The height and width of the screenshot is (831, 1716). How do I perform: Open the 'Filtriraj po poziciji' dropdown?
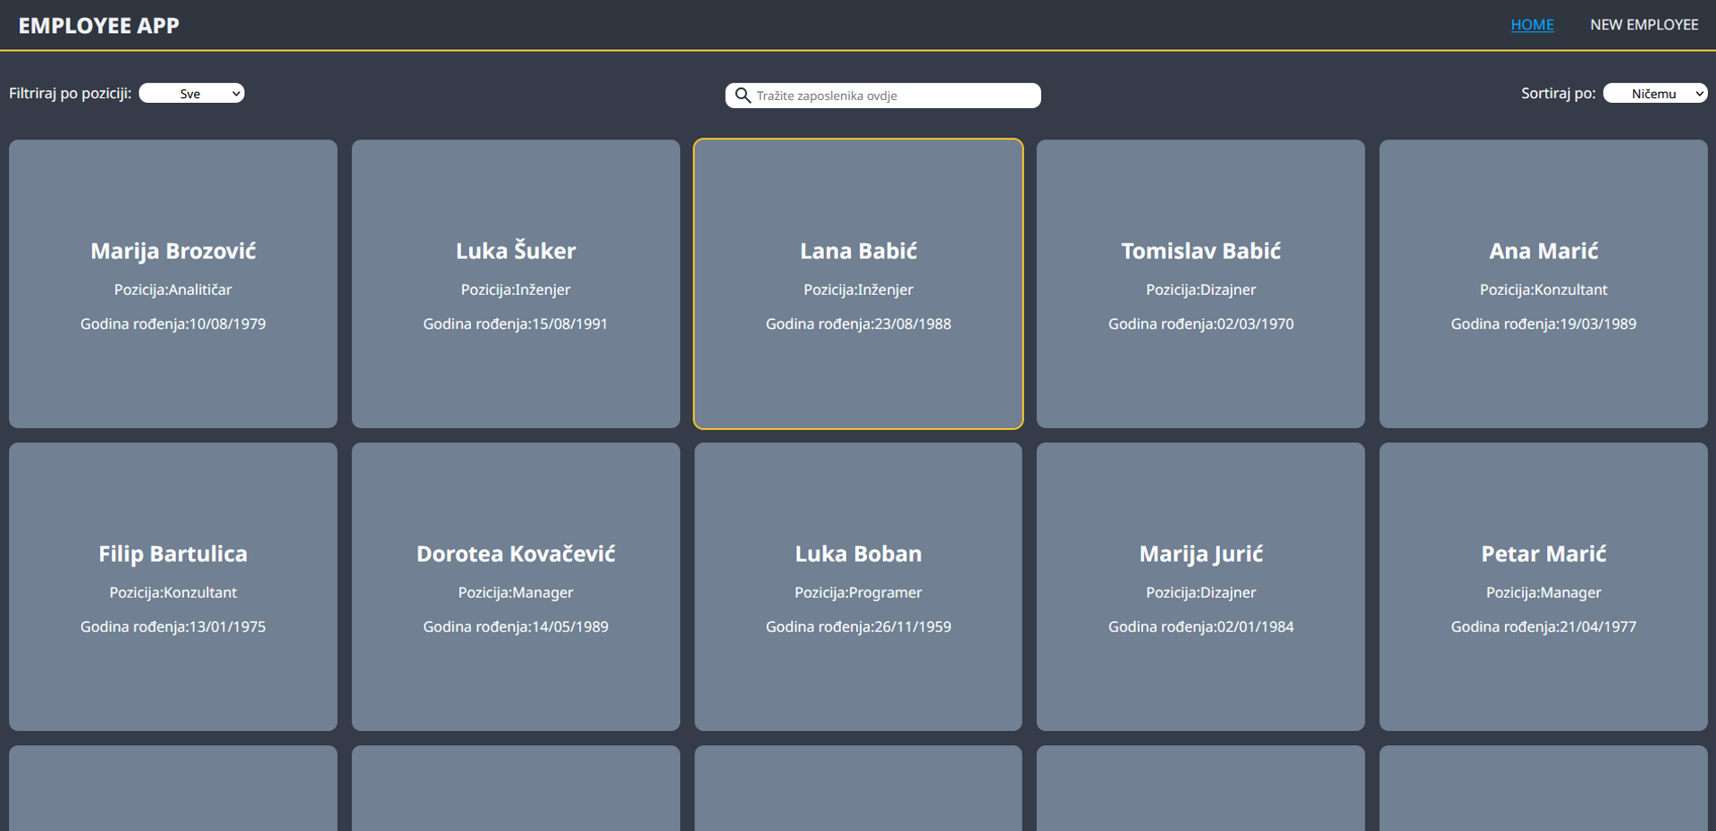pos(191,92)
